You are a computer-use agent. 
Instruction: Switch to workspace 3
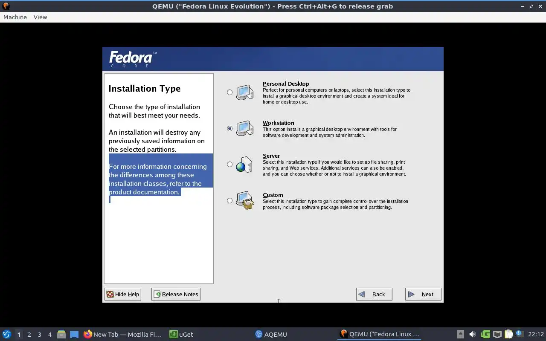pyautogui.click(x=39, y=334)
